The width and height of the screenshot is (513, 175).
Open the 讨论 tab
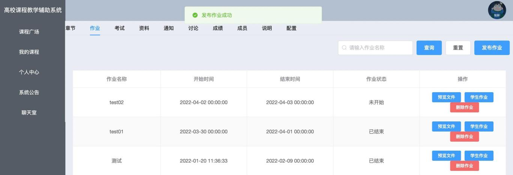pyautogui.click(x=193, y=28)
